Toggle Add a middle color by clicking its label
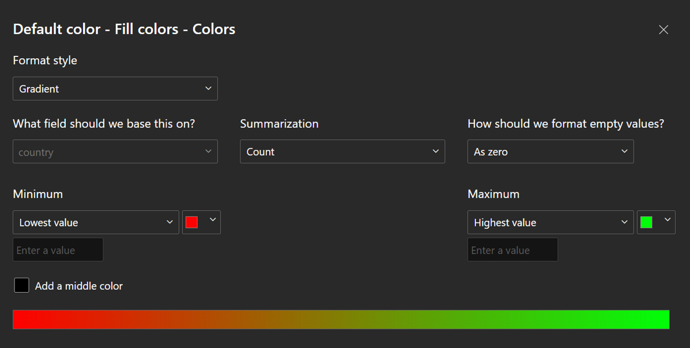Image resolution: width=690 pixels, height=348 pixels. point(78,285)
